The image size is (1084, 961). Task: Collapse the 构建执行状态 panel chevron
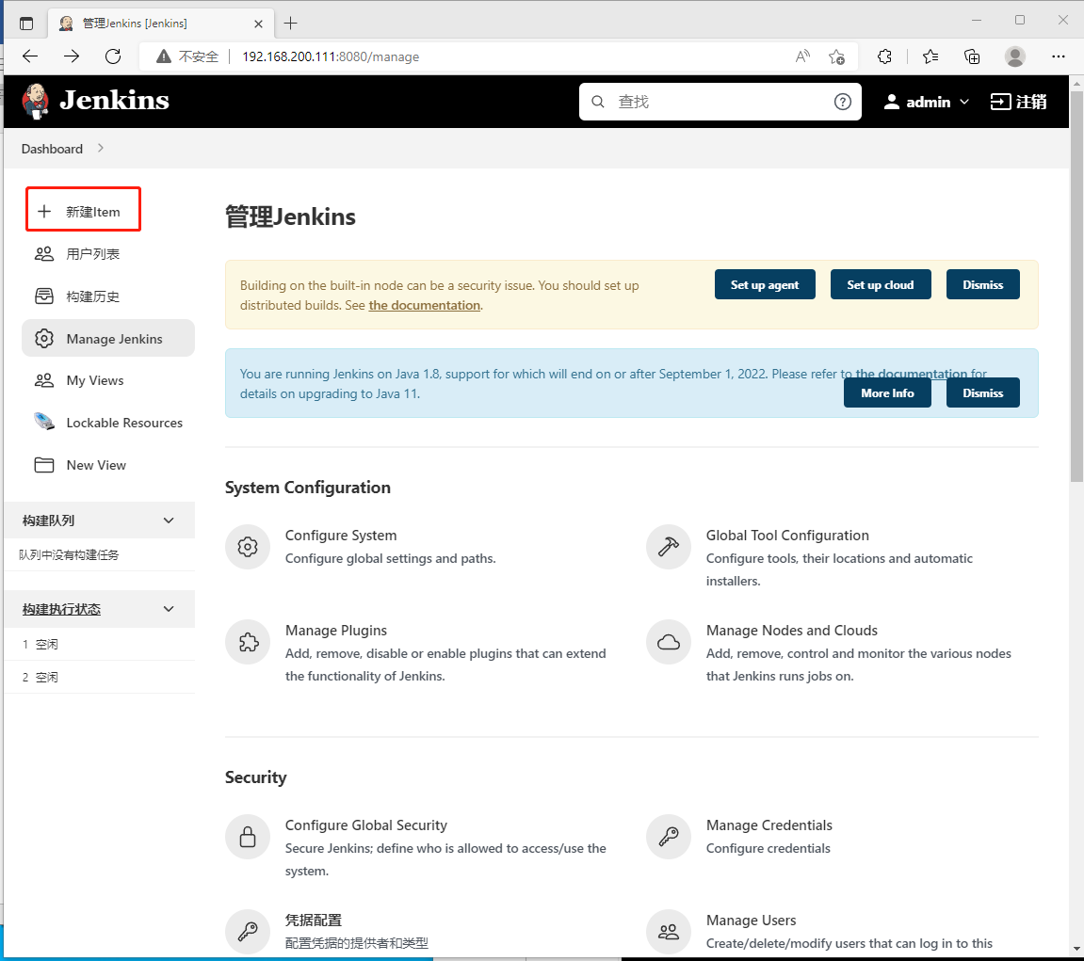click(169, 609)
